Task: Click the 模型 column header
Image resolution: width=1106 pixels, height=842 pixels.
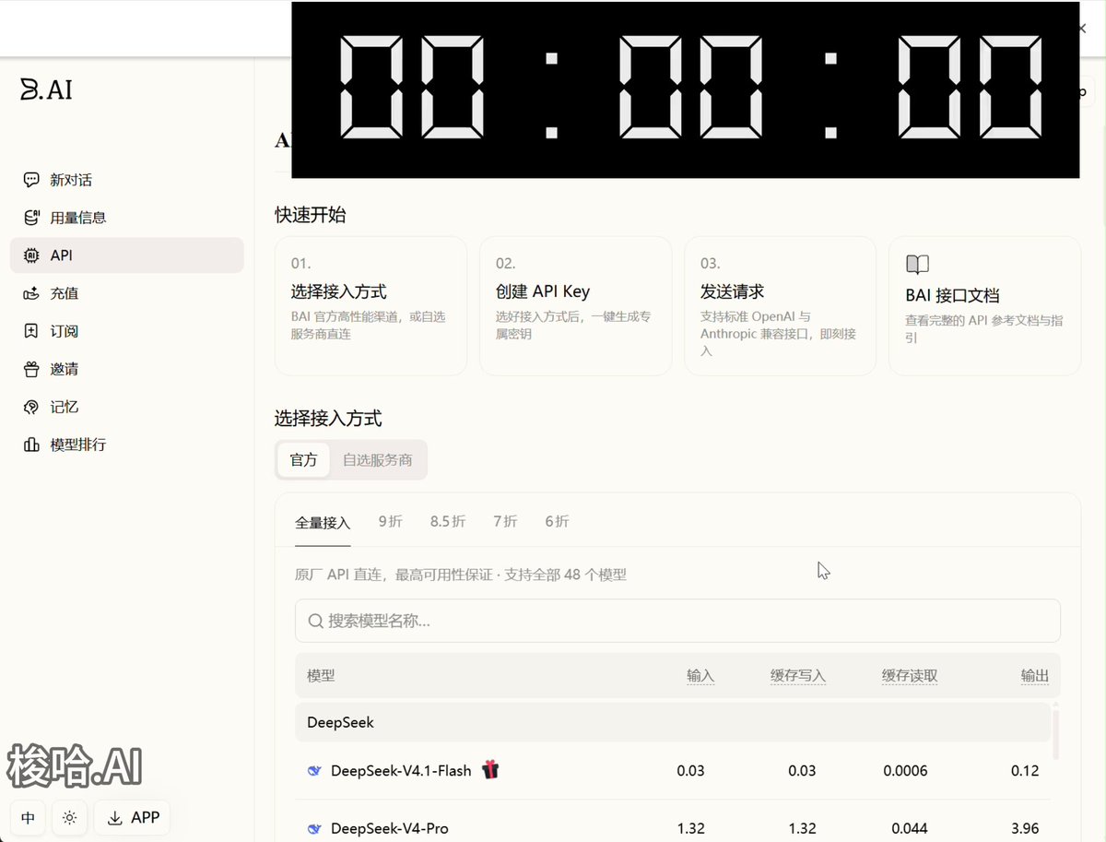Action: click(x=321, y=676)
